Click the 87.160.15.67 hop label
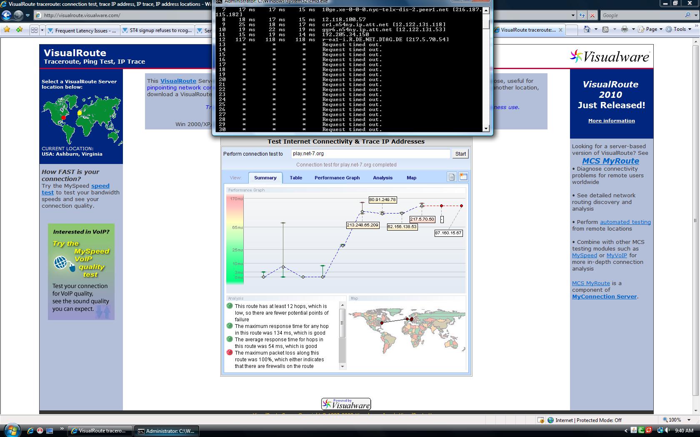The width and height of the screenshot is (700, 437). (448, 233)
